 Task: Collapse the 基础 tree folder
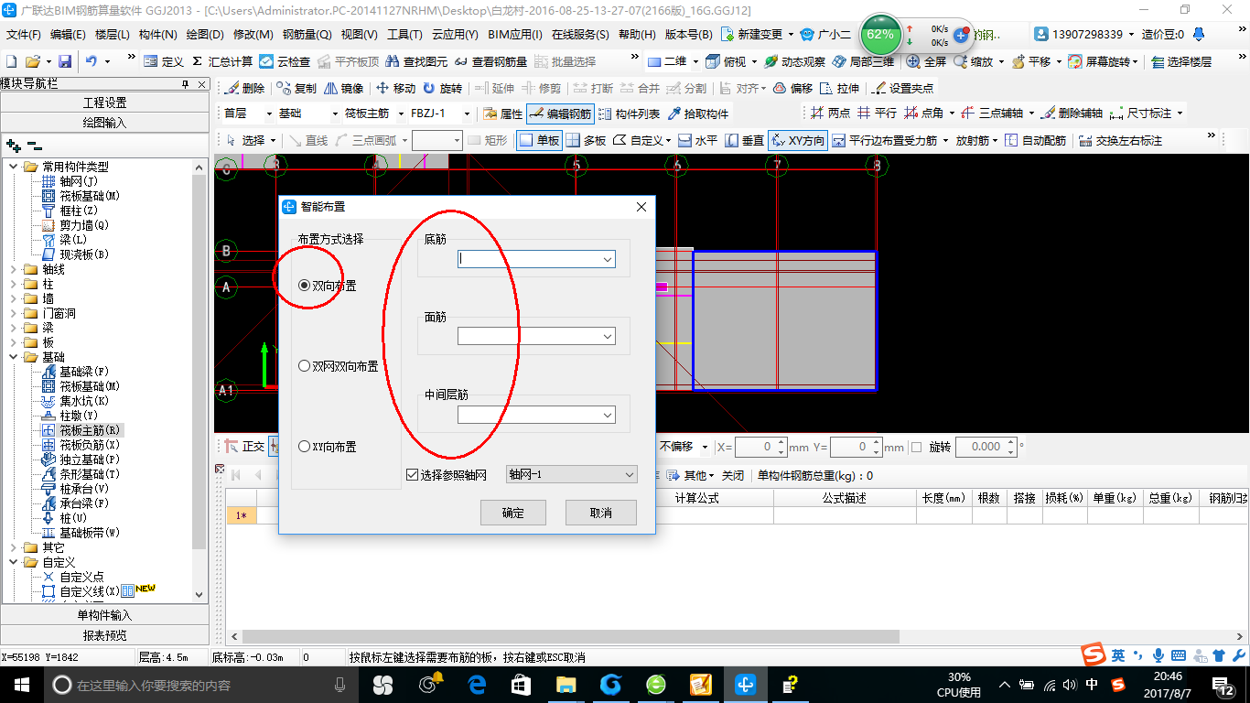[13, 357]
